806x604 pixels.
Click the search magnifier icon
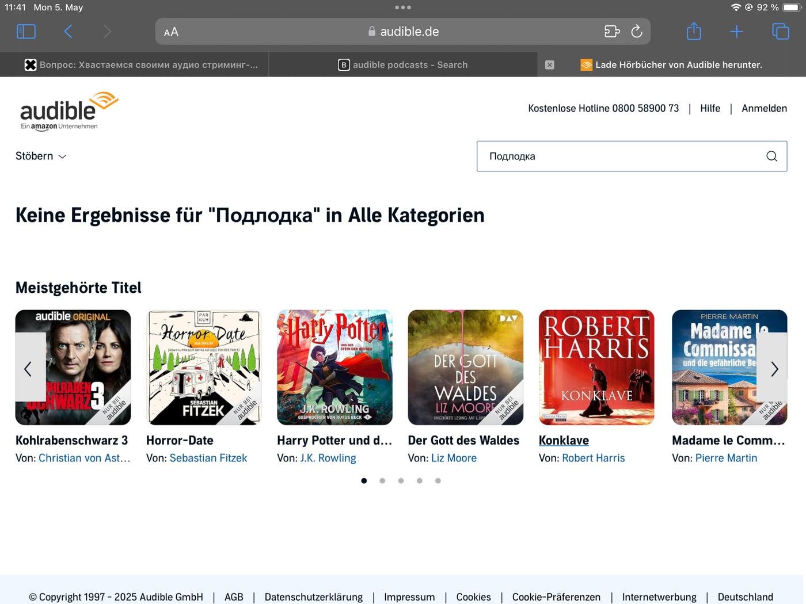pos(771,156)
